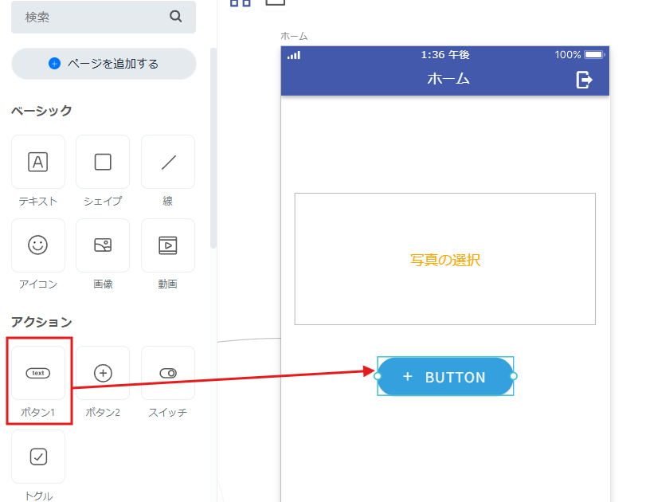Click the battery icon in phone status bar
646x502 pixels.
[x=594, y=55]
